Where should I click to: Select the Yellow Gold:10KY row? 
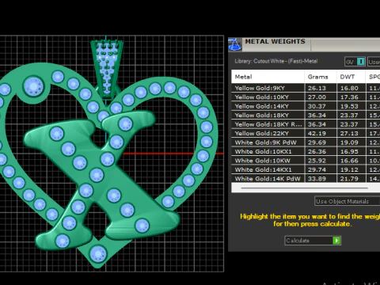coord(306,97)
